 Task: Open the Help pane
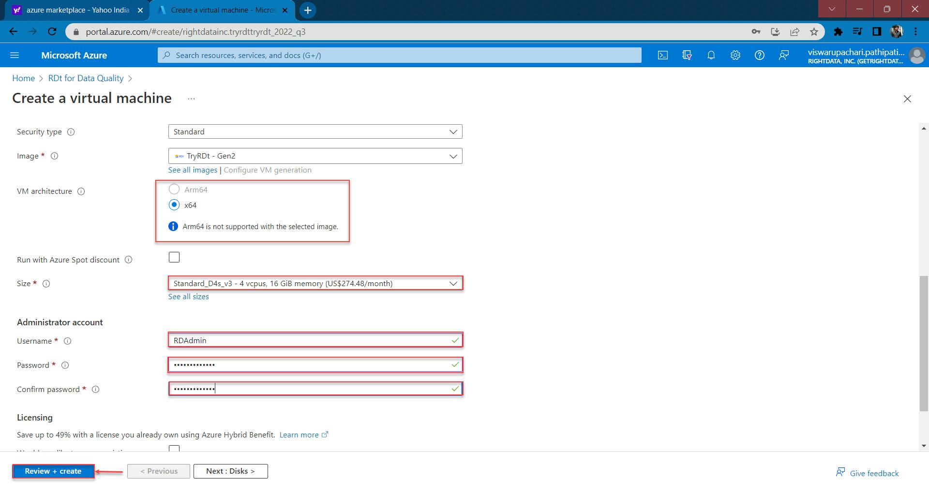(759, 55)
